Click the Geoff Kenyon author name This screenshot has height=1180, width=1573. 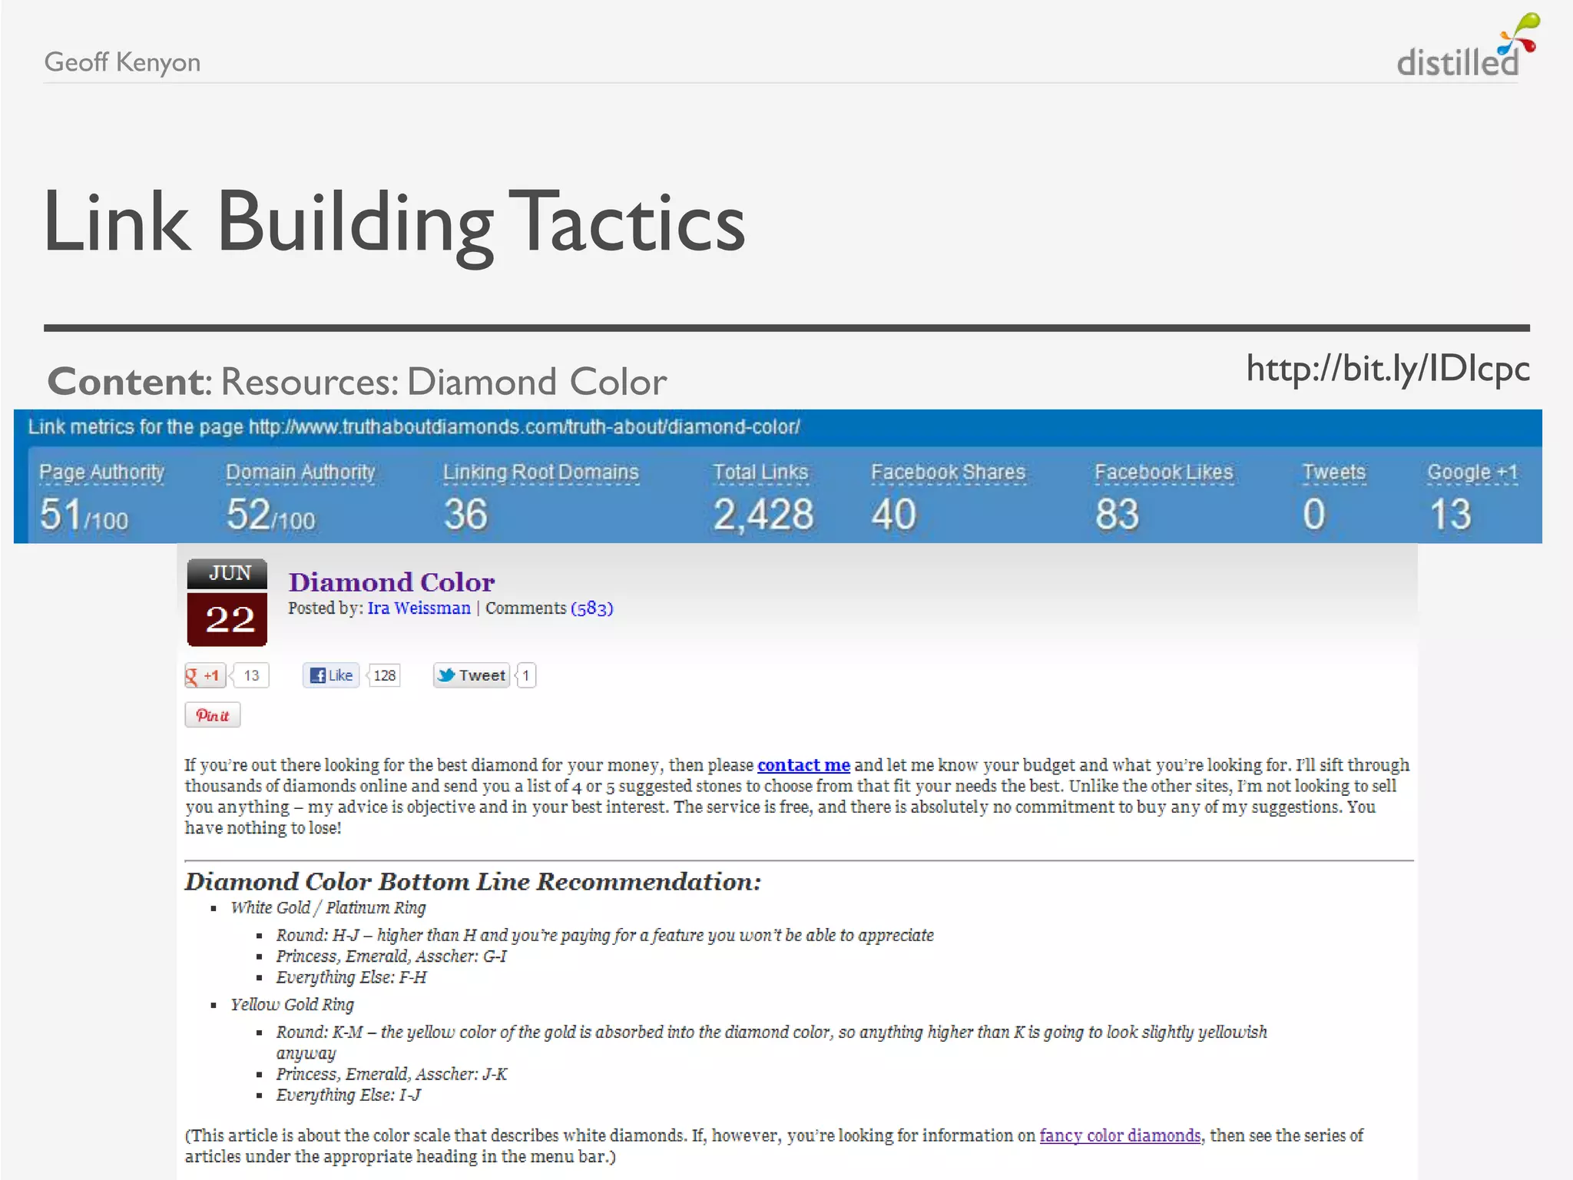(x=122, y=62)
